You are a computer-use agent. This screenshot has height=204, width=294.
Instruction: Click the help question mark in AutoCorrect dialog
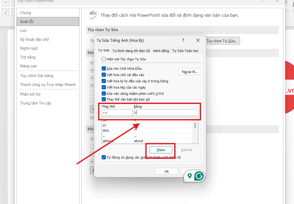coord(183,40)
